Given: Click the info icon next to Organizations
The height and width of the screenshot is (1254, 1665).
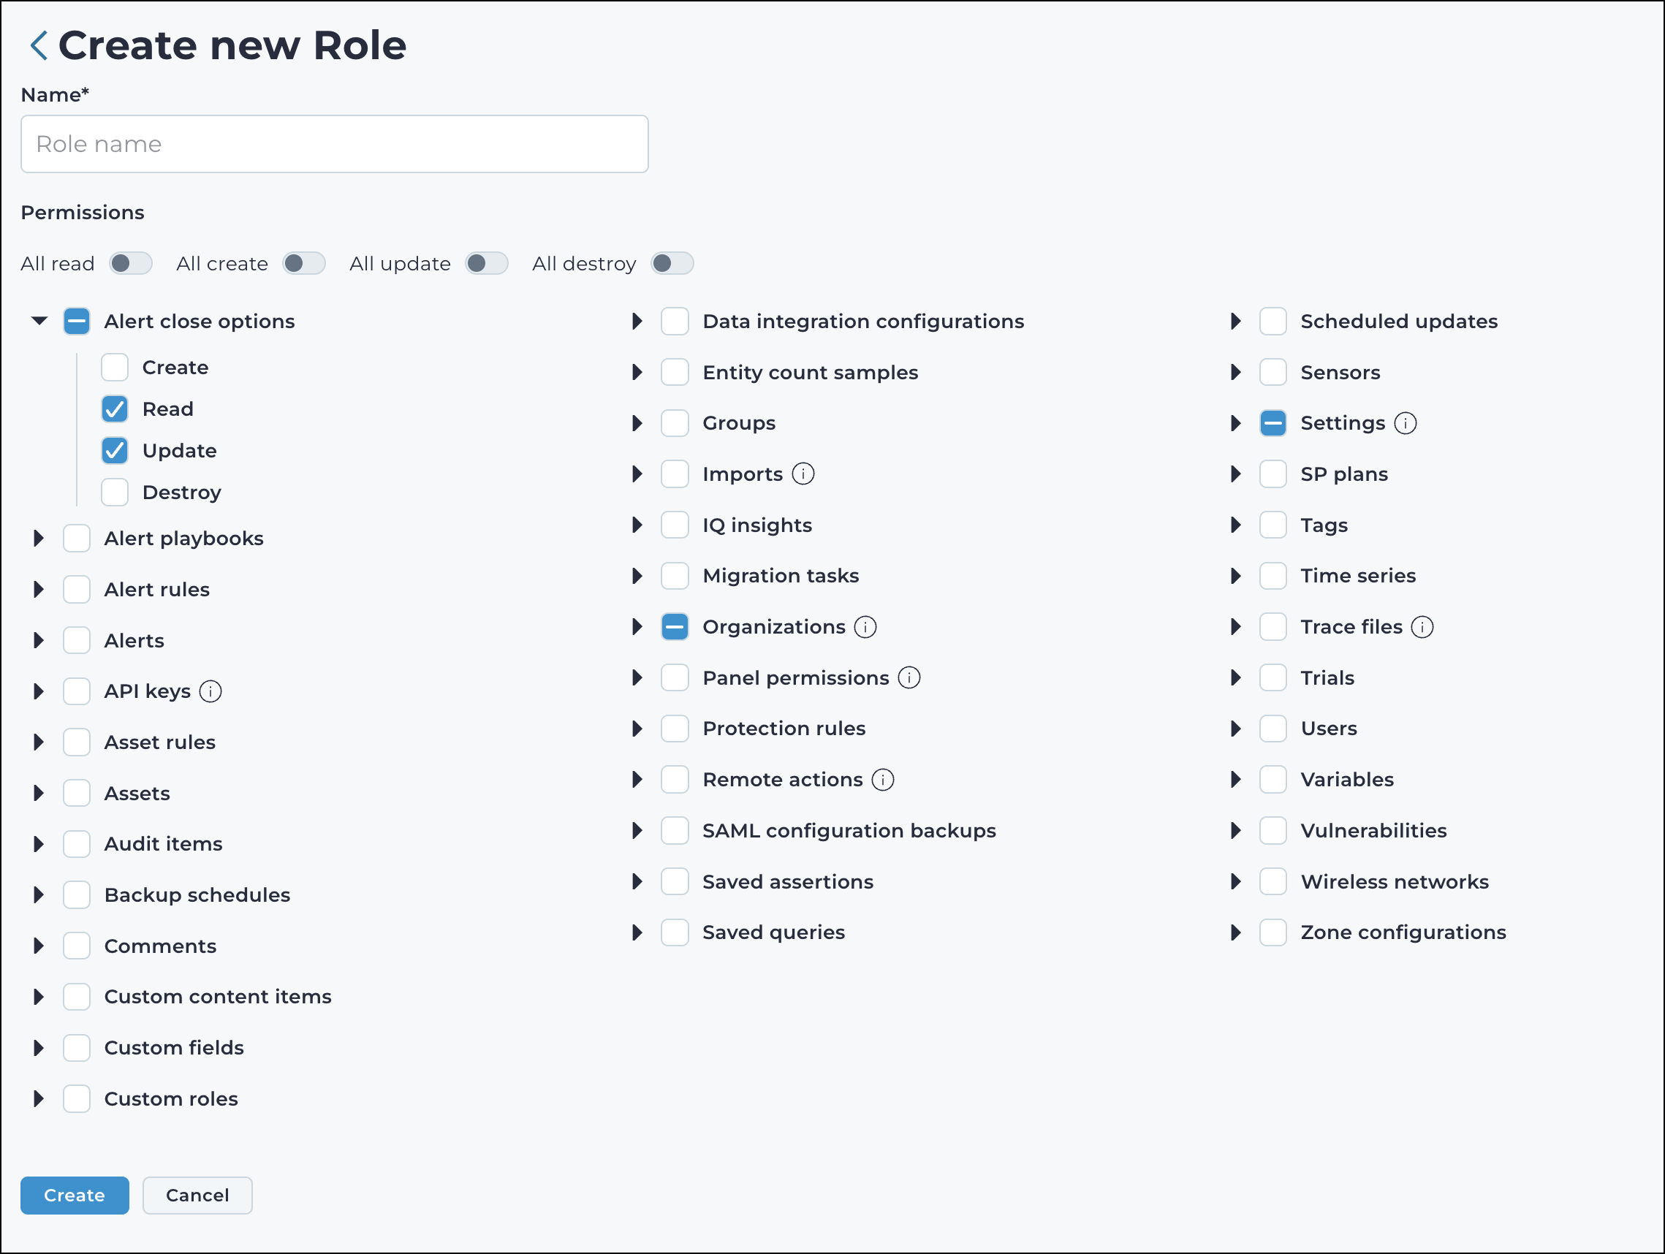Looking at the screenshot, I should click(x=865, y=627).
